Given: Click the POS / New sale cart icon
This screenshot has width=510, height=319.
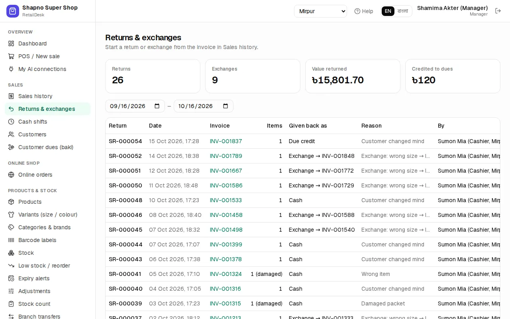Looking at the screenshot, I should tap(11, 56).
